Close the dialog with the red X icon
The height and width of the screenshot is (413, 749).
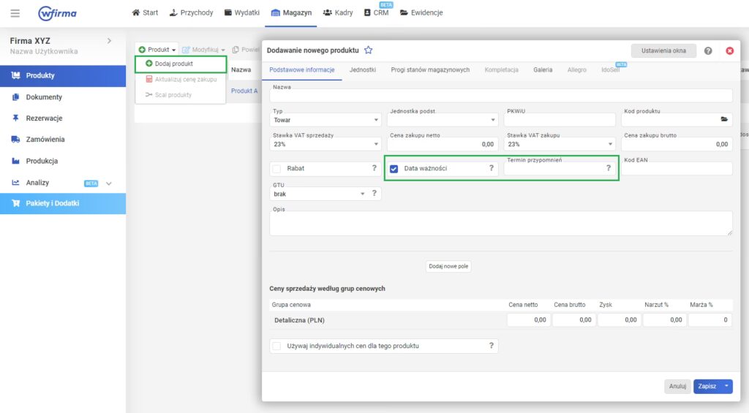click(x=729, y=50)
